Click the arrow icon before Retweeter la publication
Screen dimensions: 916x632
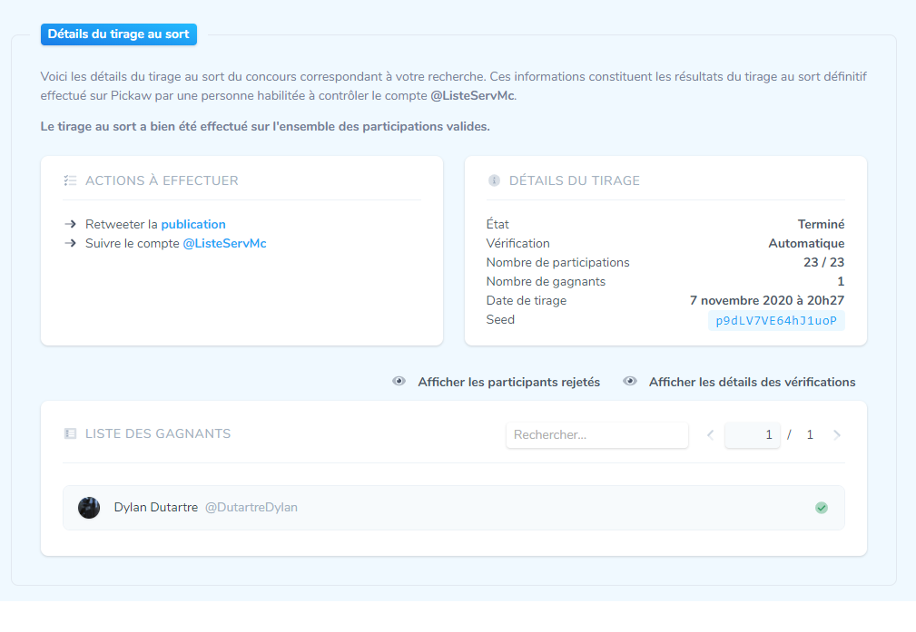70,224
